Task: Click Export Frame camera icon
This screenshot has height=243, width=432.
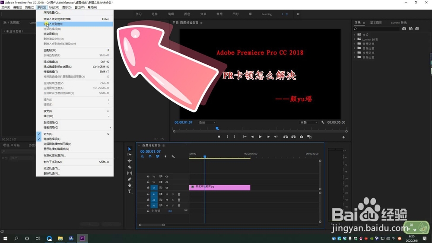Action: pyautogui.click(x=302, y=137)
